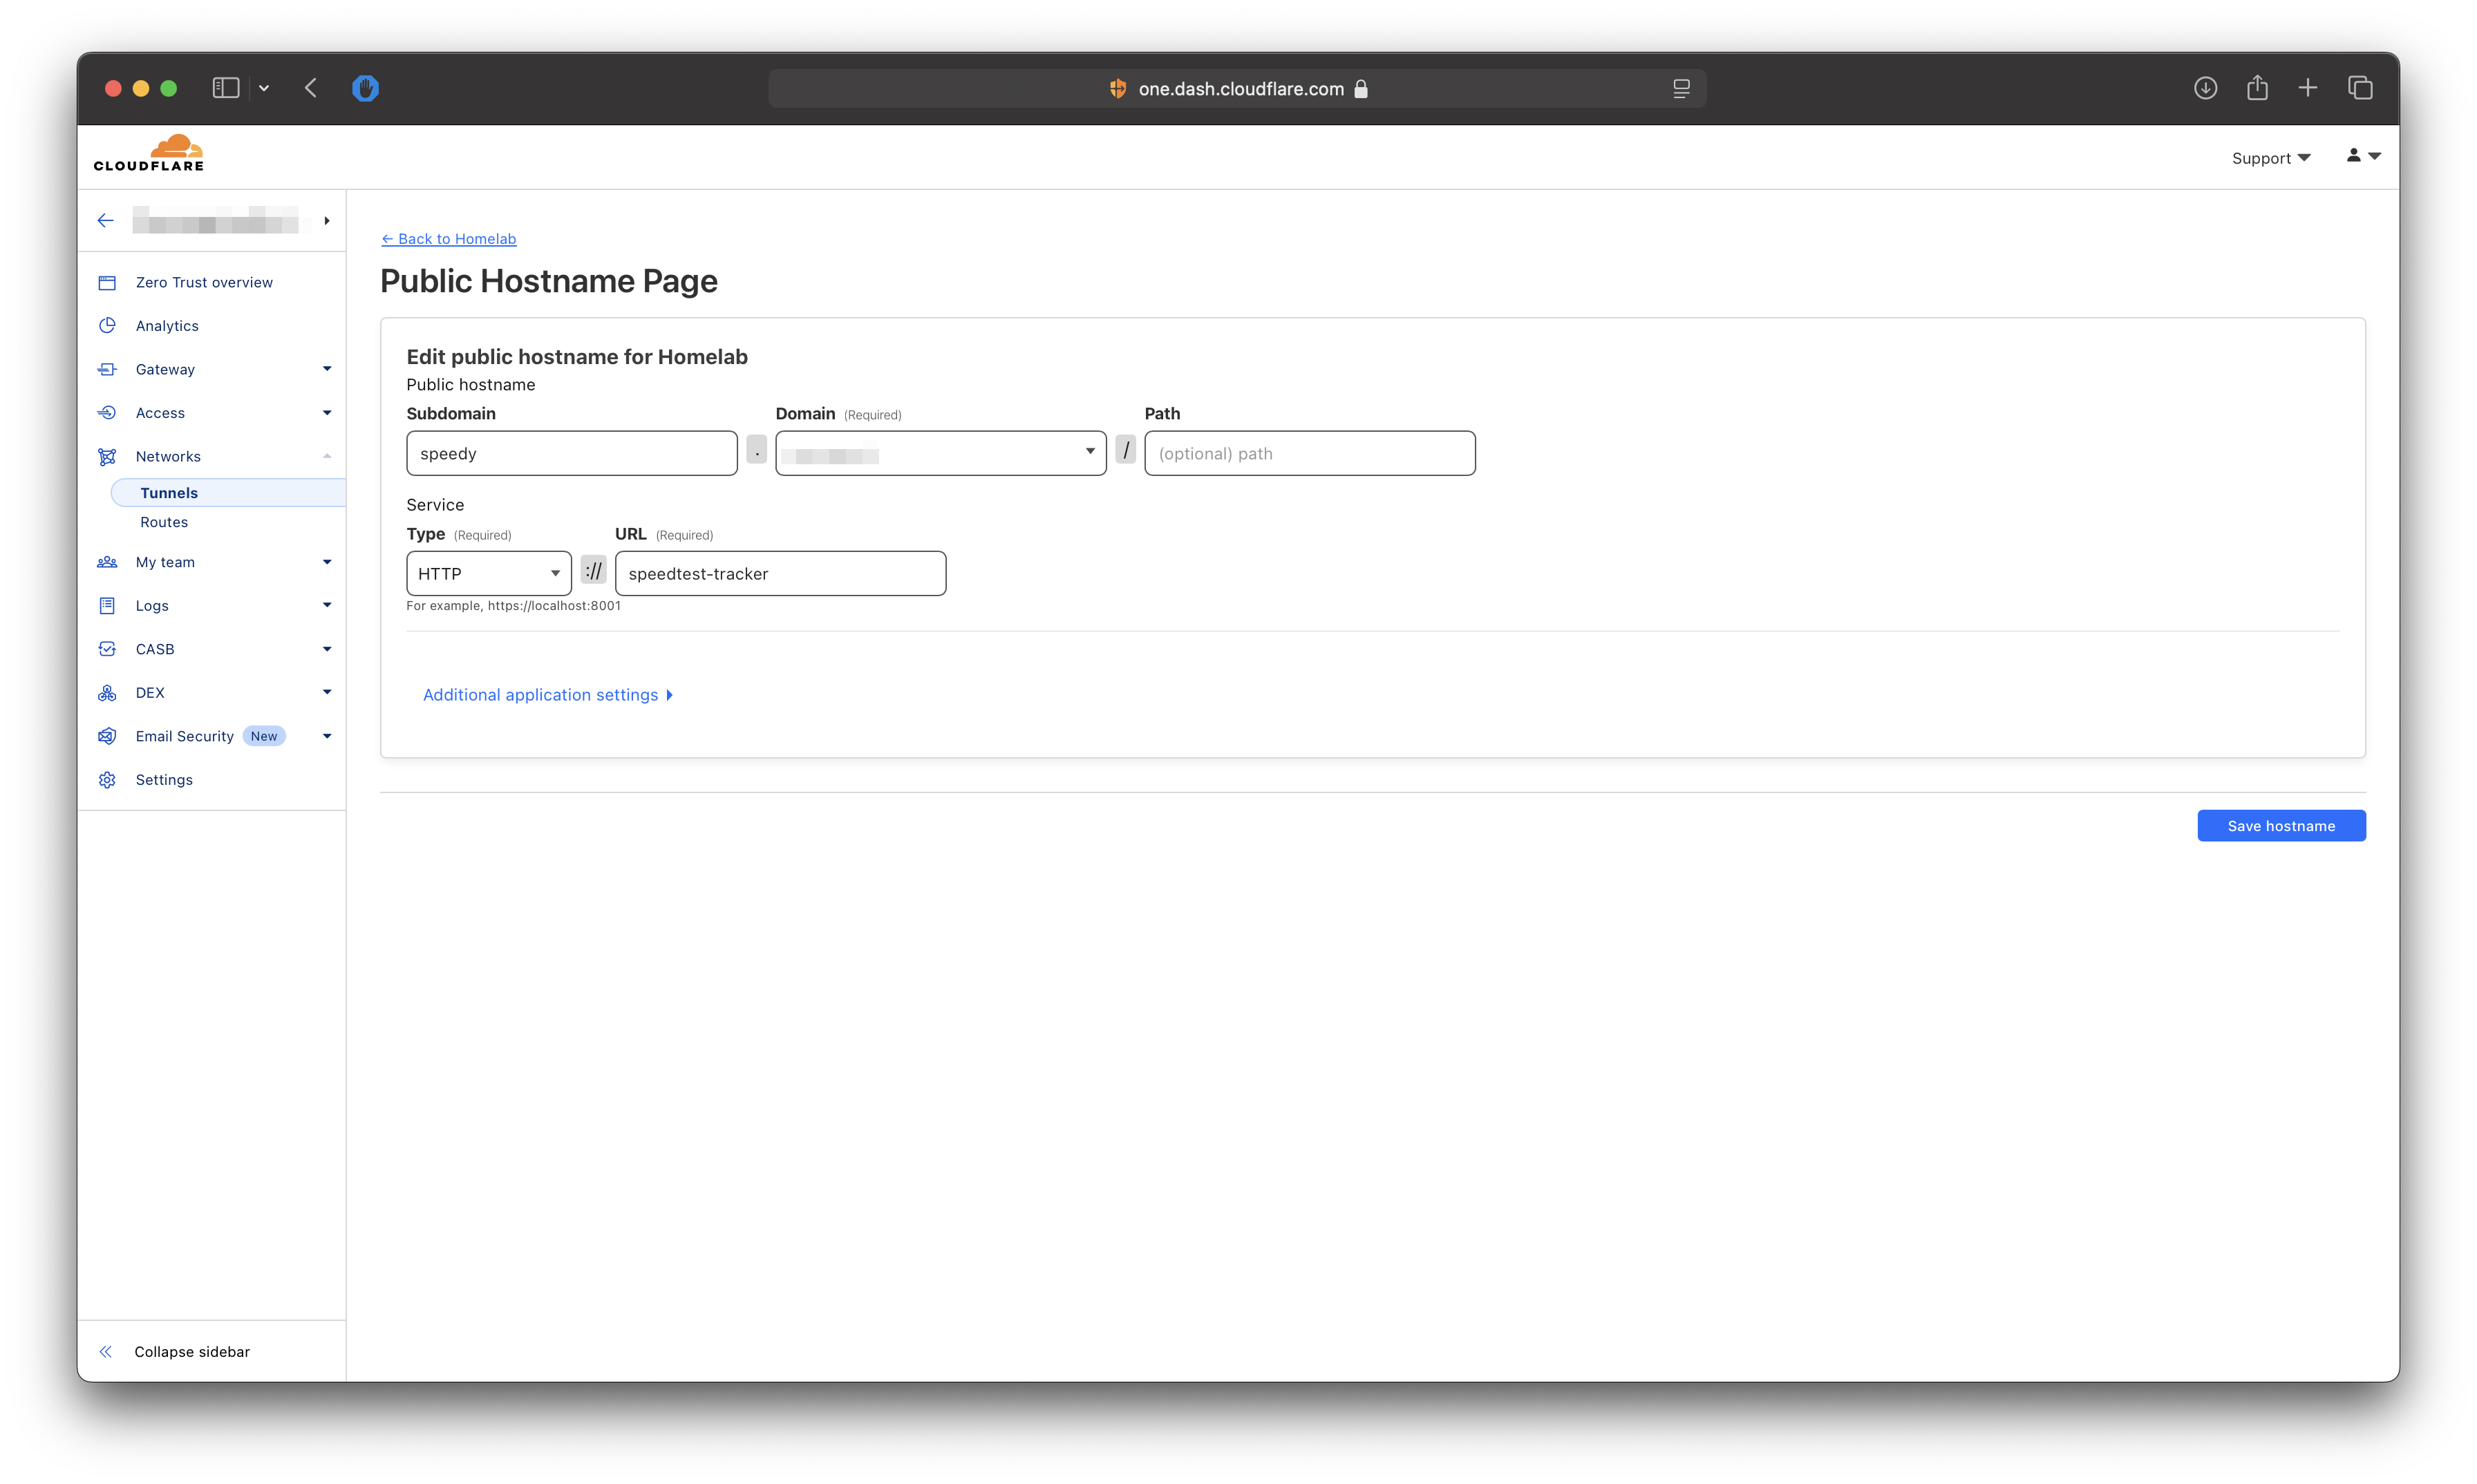The height and width of the screenshot is (1484, 2477).
Task: Open the service Type dropdown
Action: click(x=488, y=574)
